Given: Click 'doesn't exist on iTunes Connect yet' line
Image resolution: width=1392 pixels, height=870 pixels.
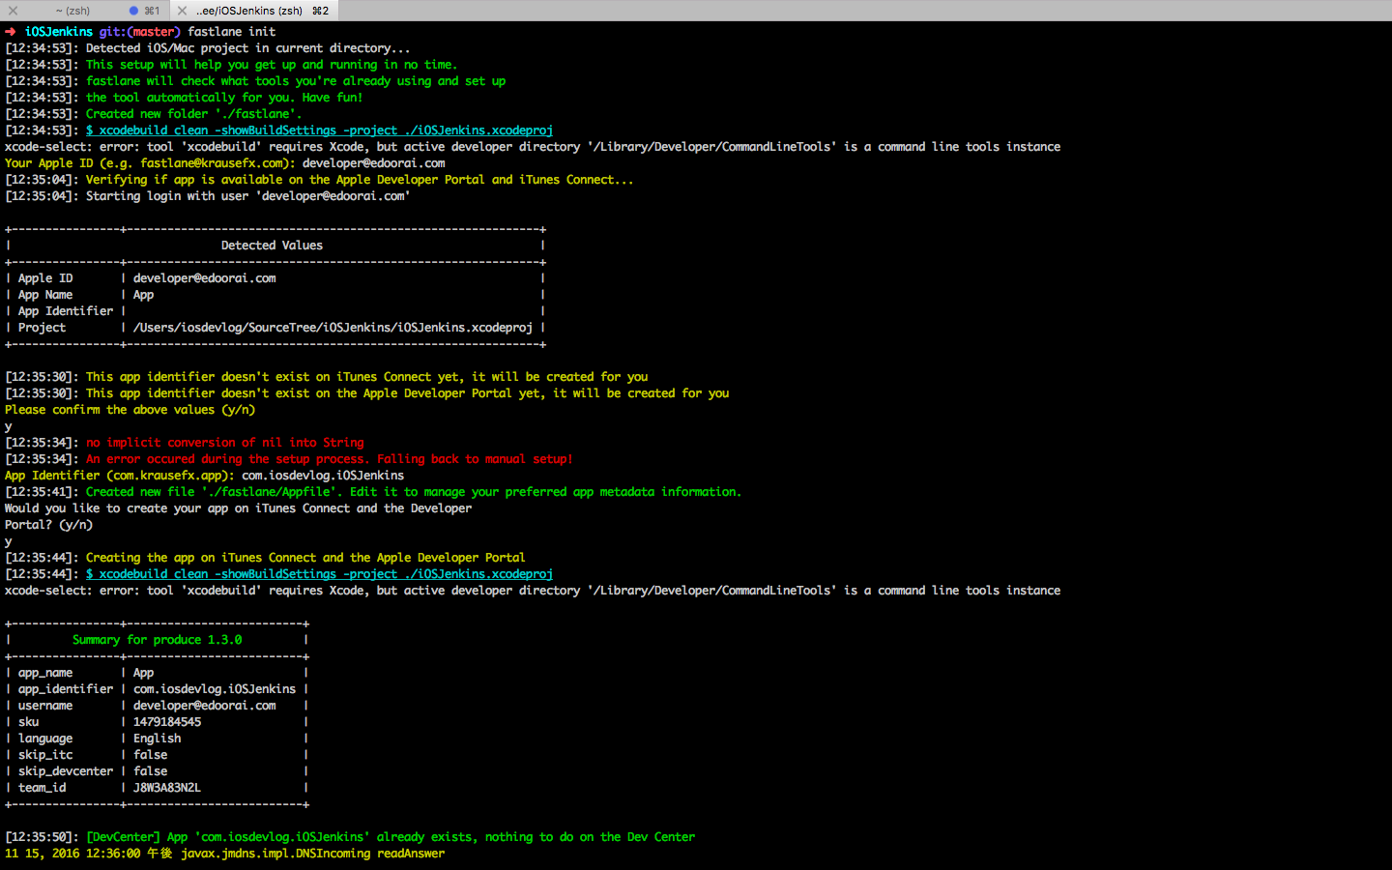Looking at the screenshot, I should 366,377.
